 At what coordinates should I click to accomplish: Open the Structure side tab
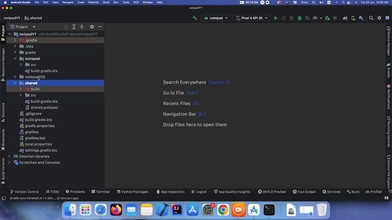pos(3,112)
